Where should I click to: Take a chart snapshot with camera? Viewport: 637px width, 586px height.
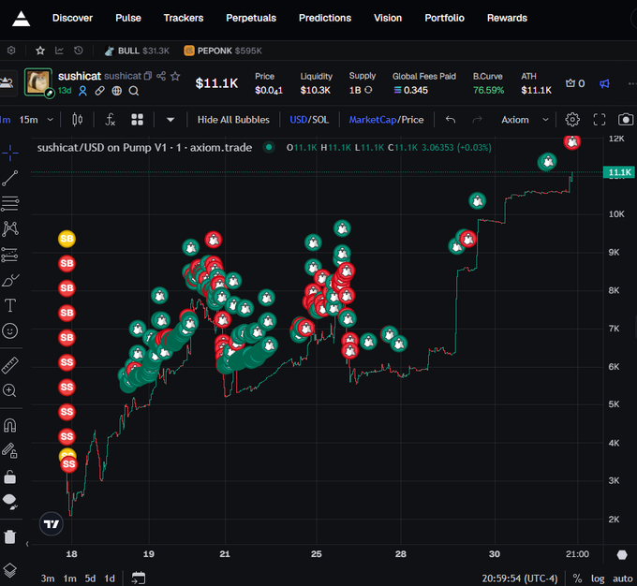coord(626,120)
